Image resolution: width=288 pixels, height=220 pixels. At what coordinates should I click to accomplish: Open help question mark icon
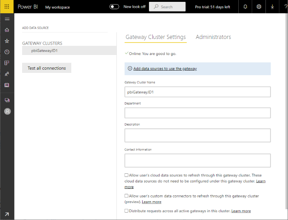point(285,7)
